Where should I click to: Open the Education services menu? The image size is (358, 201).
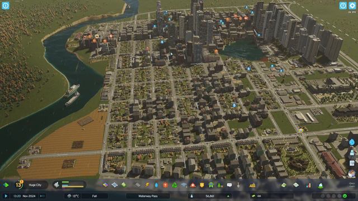click(183, 185)
